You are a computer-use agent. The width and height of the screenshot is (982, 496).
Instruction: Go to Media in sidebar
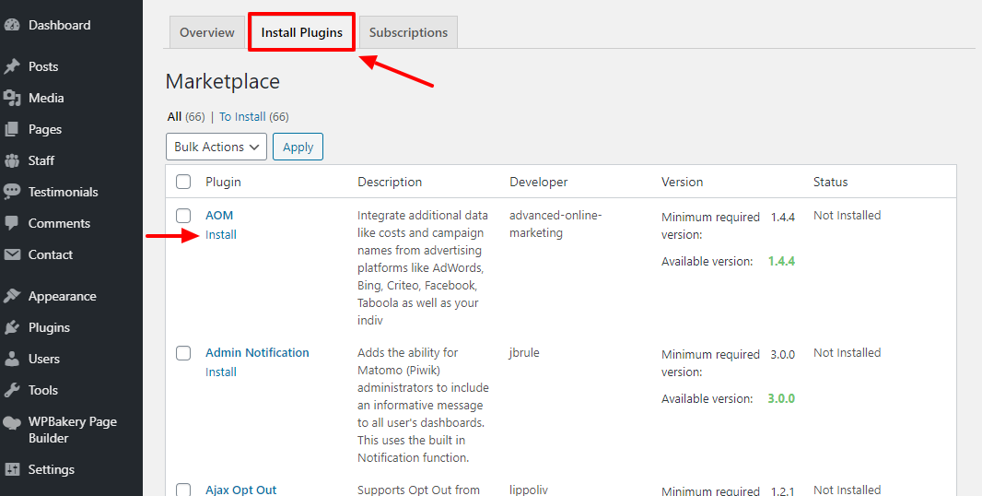pyautogui.click(x=46, y=98)
